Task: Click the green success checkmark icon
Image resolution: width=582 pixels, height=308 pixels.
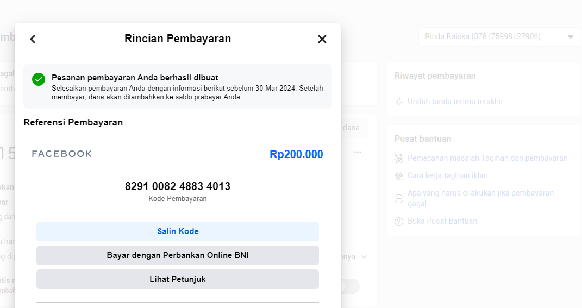Action: tap(39, 79)
